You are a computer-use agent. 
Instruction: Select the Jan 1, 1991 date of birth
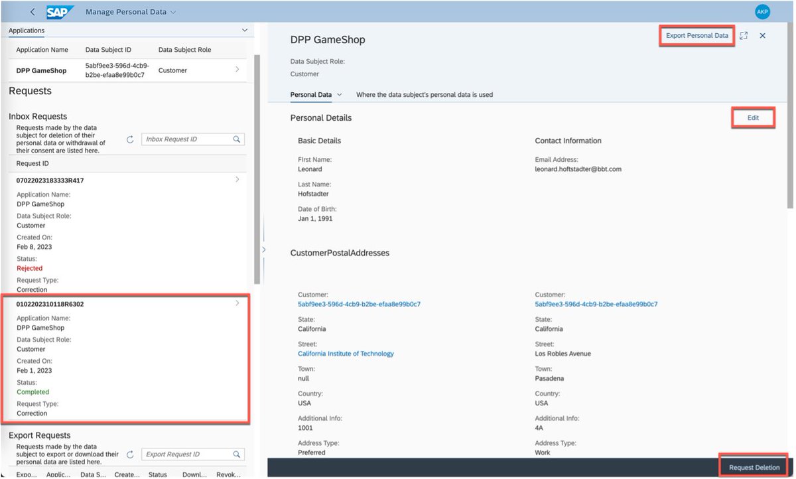click(315, 219)
